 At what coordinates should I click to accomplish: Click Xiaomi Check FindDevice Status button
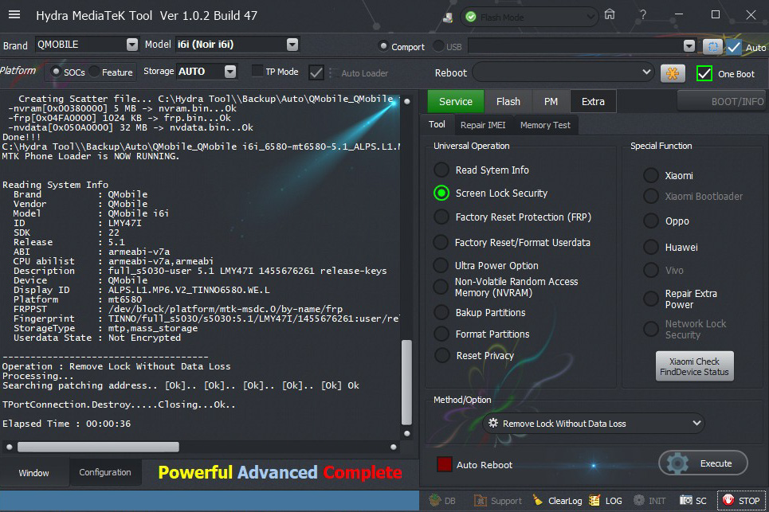click(x=694, y=366)
